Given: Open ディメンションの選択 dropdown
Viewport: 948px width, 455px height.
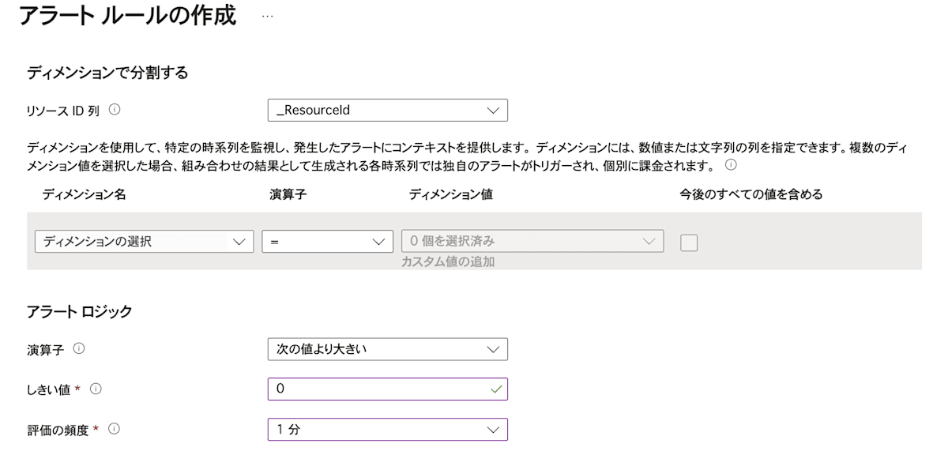Looking at the screenshot, I should pos(145,242).
